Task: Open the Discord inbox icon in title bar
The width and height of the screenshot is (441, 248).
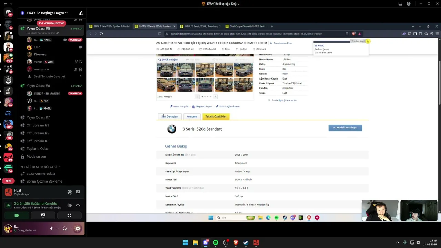Action: [x=400, y=4]
